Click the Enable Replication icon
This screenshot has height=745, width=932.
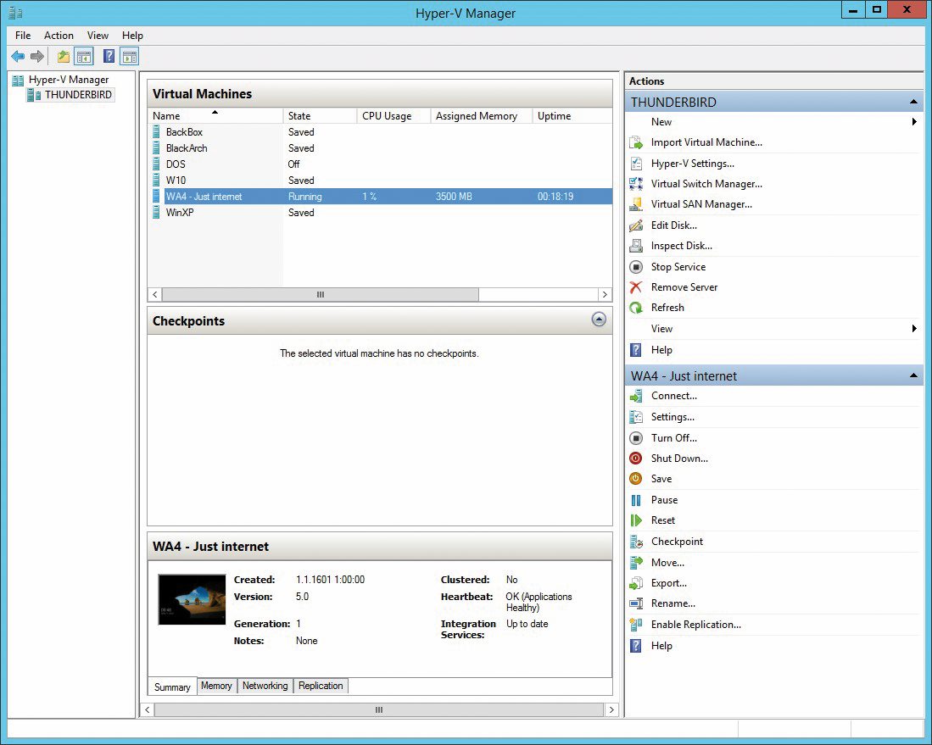click(x=636, y=625)
